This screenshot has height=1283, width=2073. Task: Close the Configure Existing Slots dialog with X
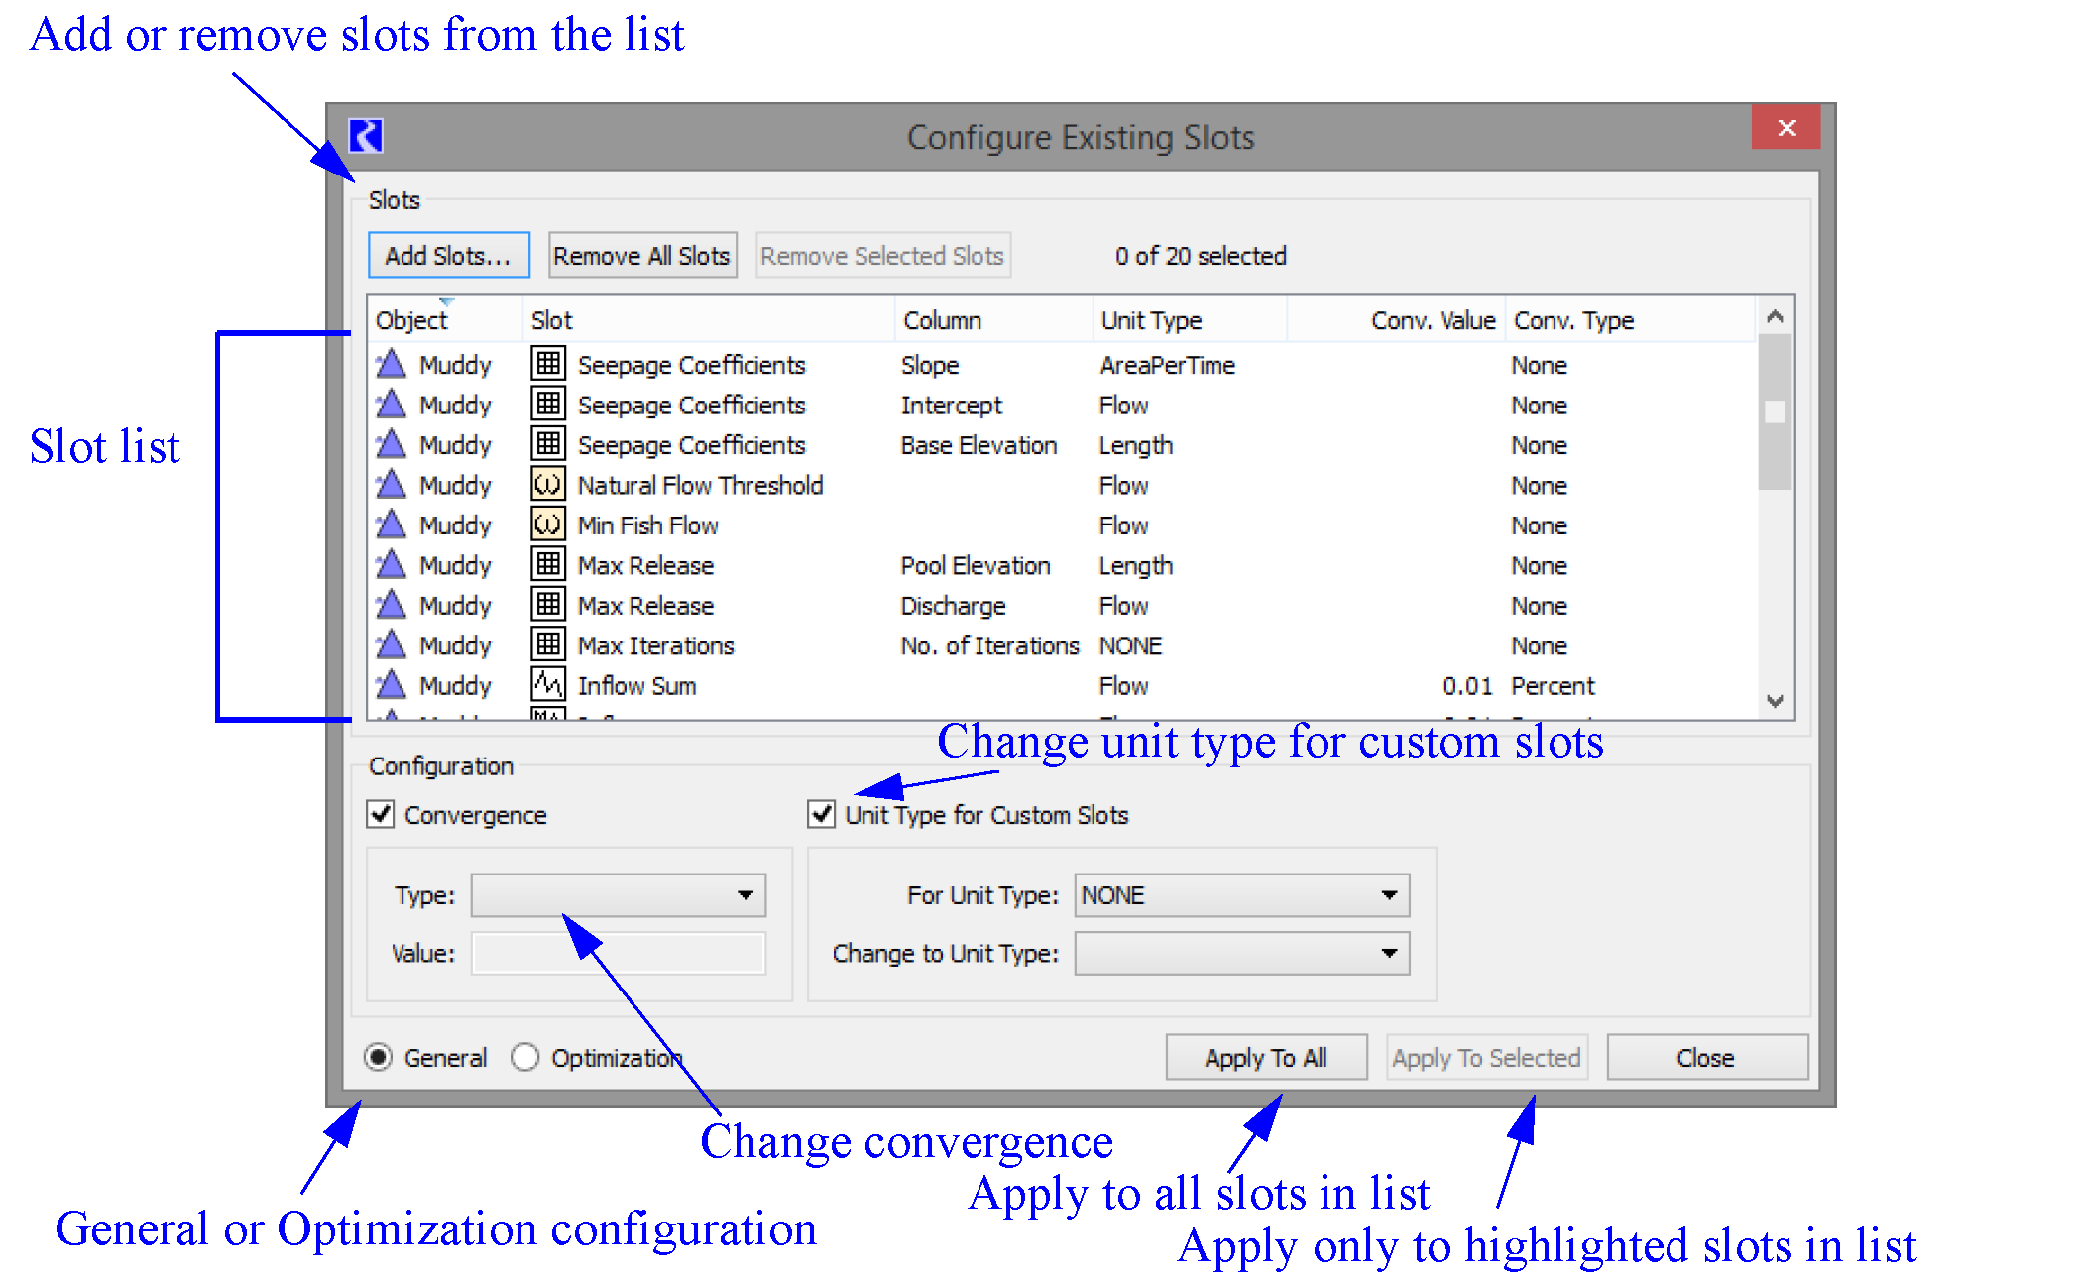click(1785, 127)
